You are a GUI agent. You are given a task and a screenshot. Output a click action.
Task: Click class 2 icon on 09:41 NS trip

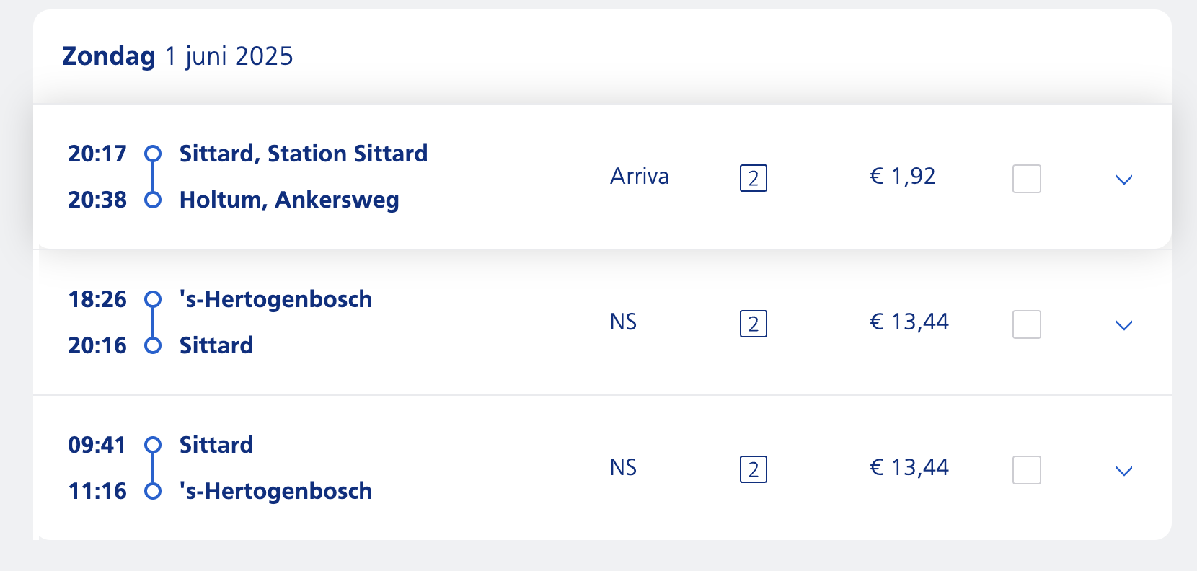tap(753, 469)
